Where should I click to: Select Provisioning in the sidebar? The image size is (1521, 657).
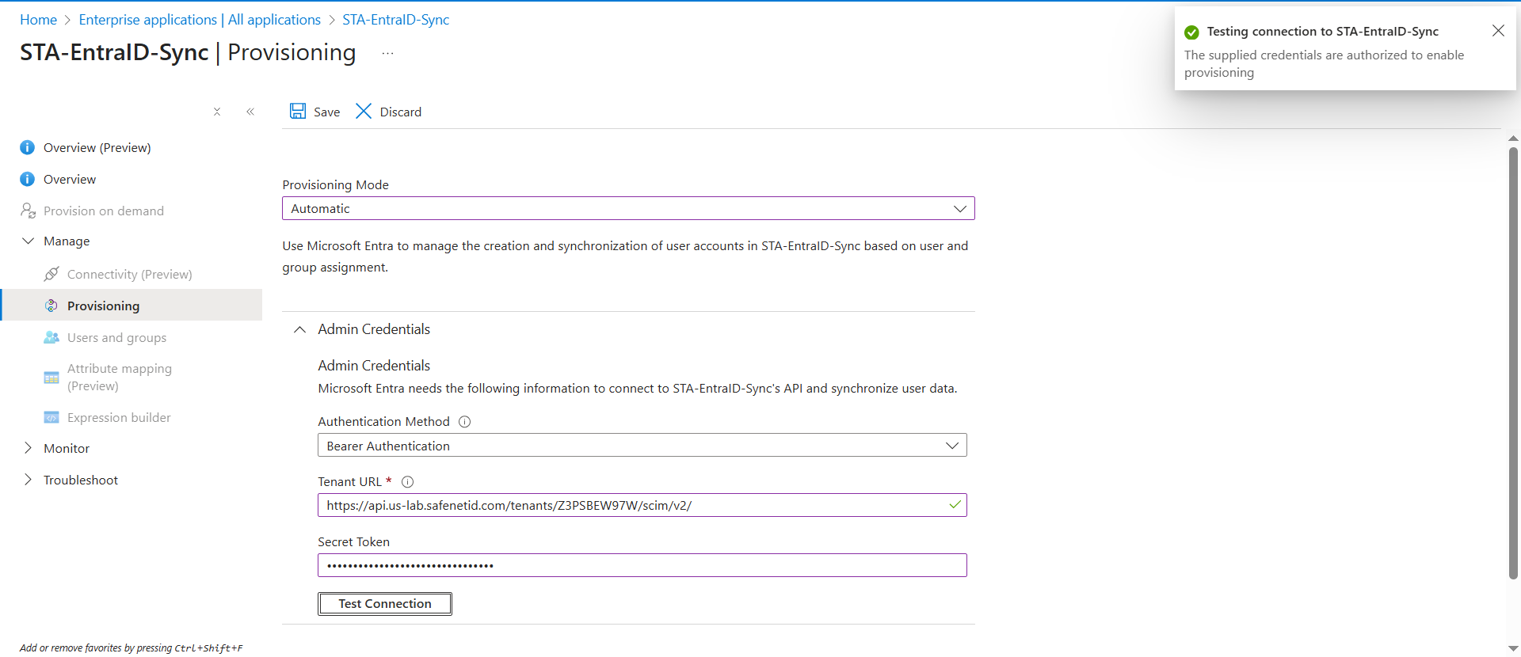[103, 306]
